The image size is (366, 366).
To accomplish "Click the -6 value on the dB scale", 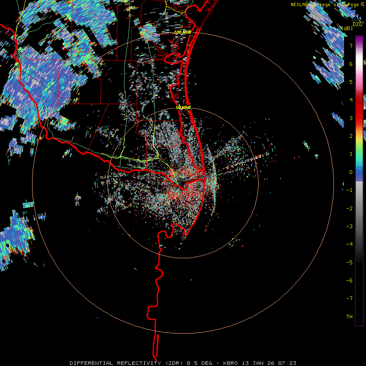I will 349,280.
